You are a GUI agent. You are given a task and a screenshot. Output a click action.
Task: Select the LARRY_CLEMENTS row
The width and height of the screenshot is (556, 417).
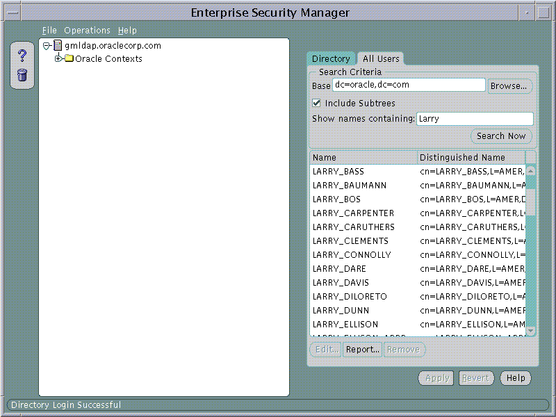pyautogui.click(x=418, y=241)
